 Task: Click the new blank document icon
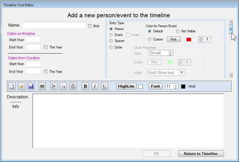(x=12, y=86)
